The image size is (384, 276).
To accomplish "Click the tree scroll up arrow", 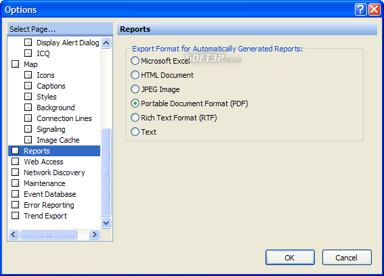I will [x=106, y=43].
